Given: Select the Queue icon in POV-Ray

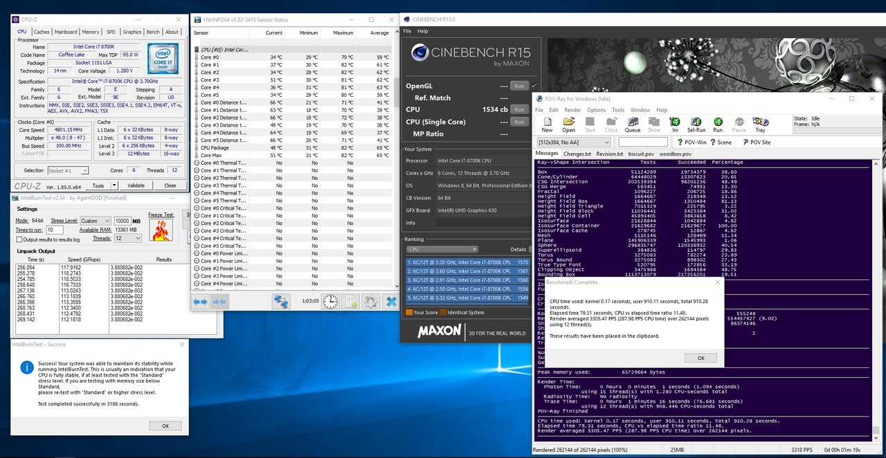Looking at the screenshot, I should tap(633, 125).
